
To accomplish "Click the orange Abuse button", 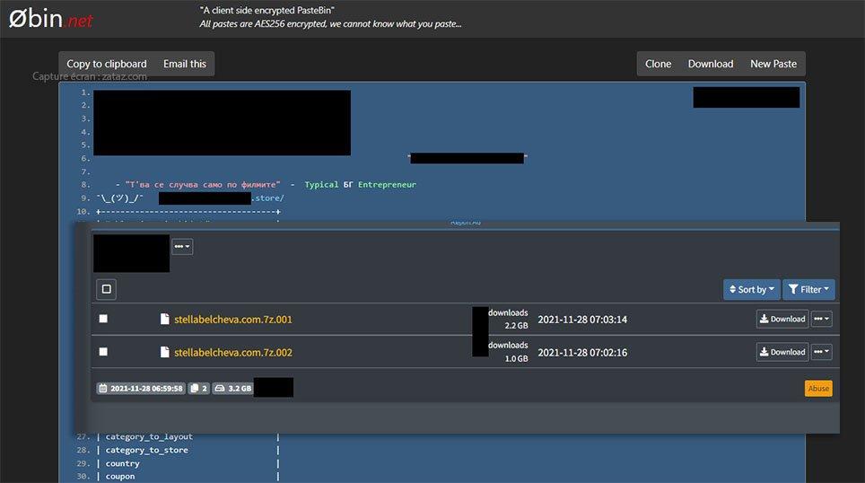I will coord(818,389).
